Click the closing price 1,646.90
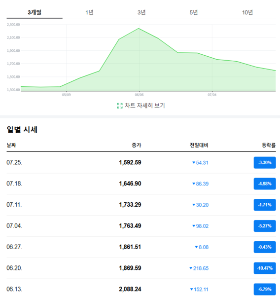The height and width of the screenshot is (296, 280). coord(130,184)
